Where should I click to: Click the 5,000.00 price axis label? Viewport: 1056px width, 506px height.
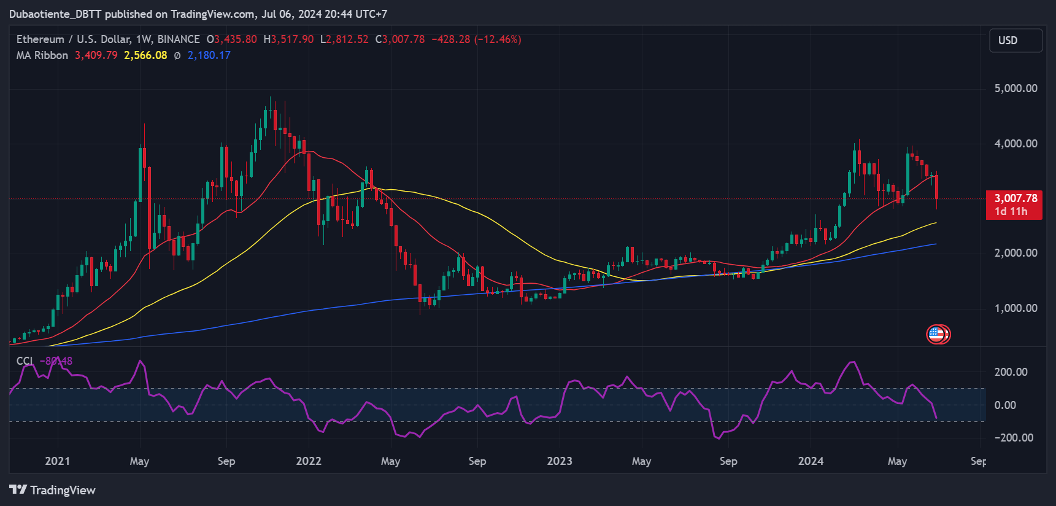[1016, 88]
